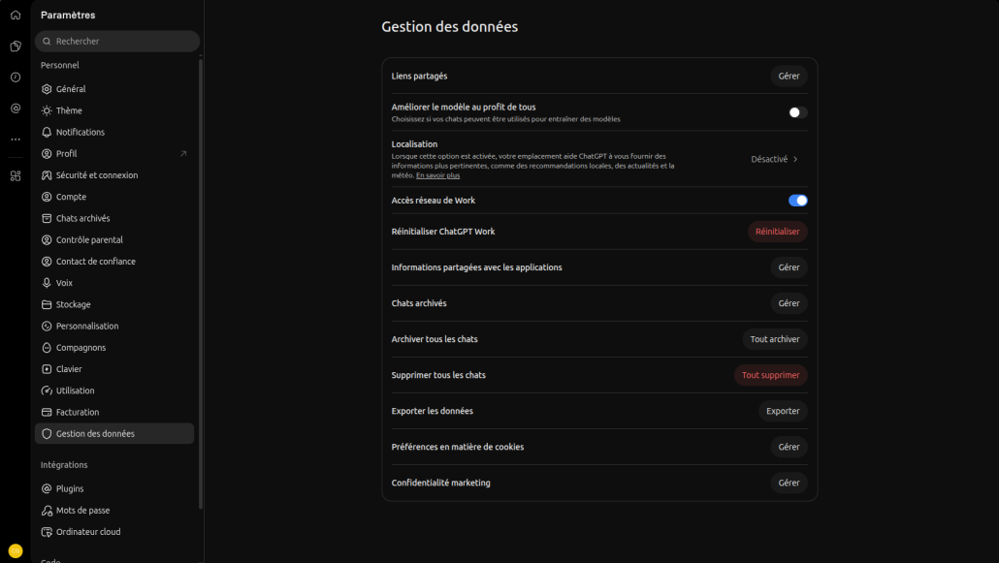This screenshot has width=999, height=563.
Task: Click the Général gear icon
Action: 47,89
